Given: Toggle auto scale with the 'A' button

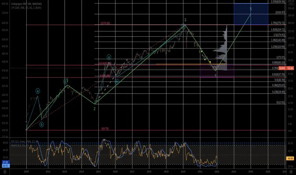Looking at the screenshot, I should click(291, 171).
